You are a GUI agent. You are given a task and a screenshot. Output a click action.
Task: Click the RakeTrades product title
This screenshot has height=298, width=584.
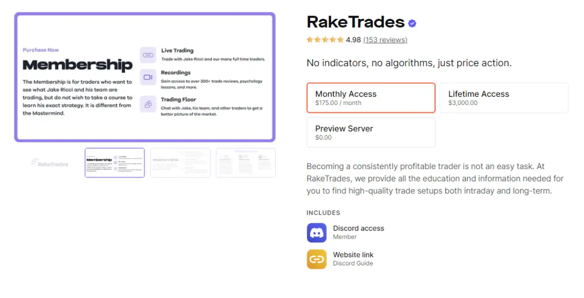coord(355,22)
